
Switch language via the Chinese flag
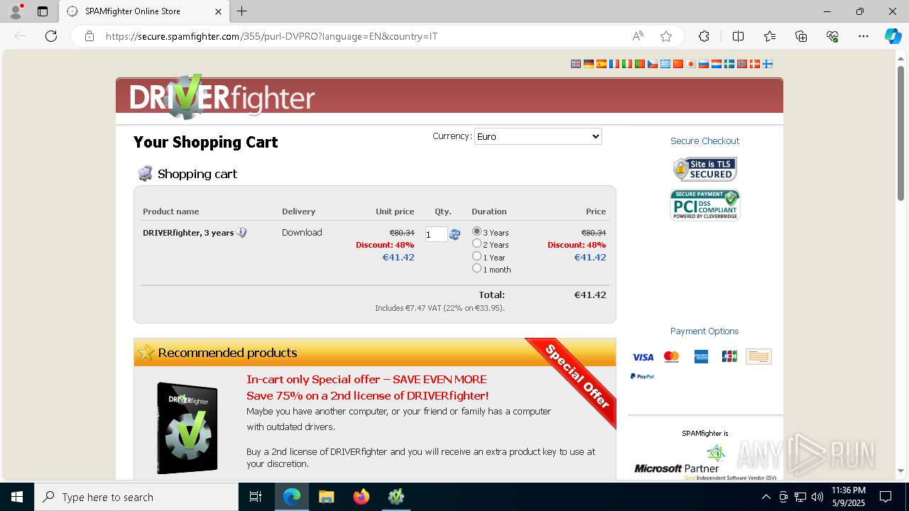(678, 64)
